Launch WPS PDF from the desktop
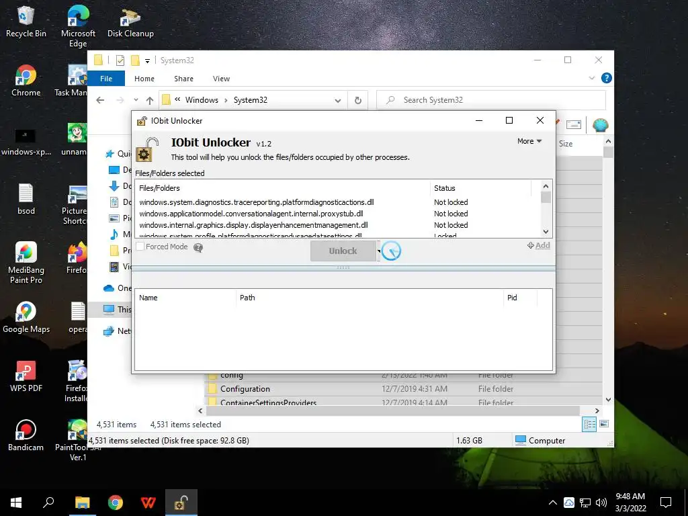 pos(26,376)
